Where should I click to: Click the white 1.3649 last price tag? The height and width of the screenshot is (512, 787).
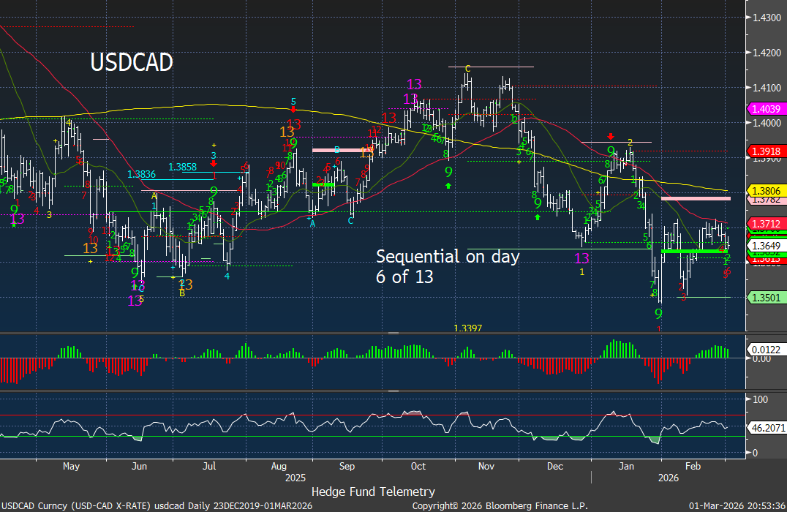pyautogui.click(x=765, y=246)
